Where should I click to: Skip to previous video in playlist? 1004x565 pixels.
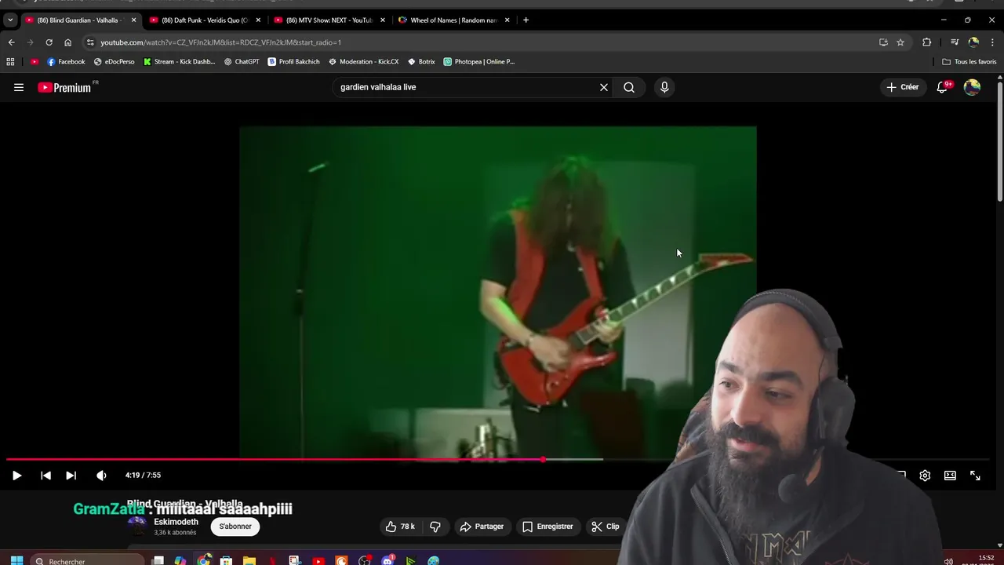[x=45, y=475]
